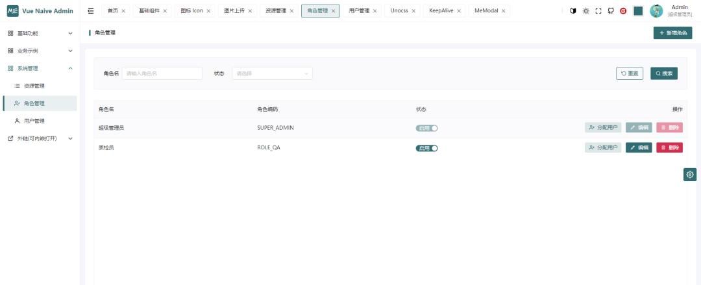The width and height of the screenshot is (701, 285).
Task: Open the 状态 select dropdown
Action: [272, 73]
